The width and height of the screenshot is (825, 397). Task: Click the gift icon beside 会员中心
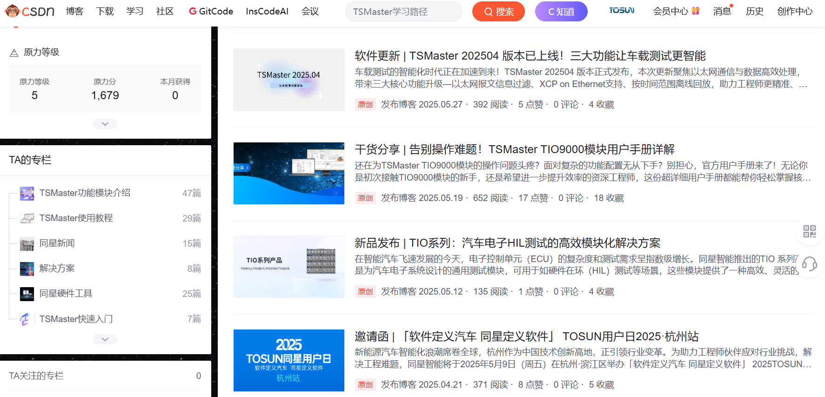tap(696, 11)
